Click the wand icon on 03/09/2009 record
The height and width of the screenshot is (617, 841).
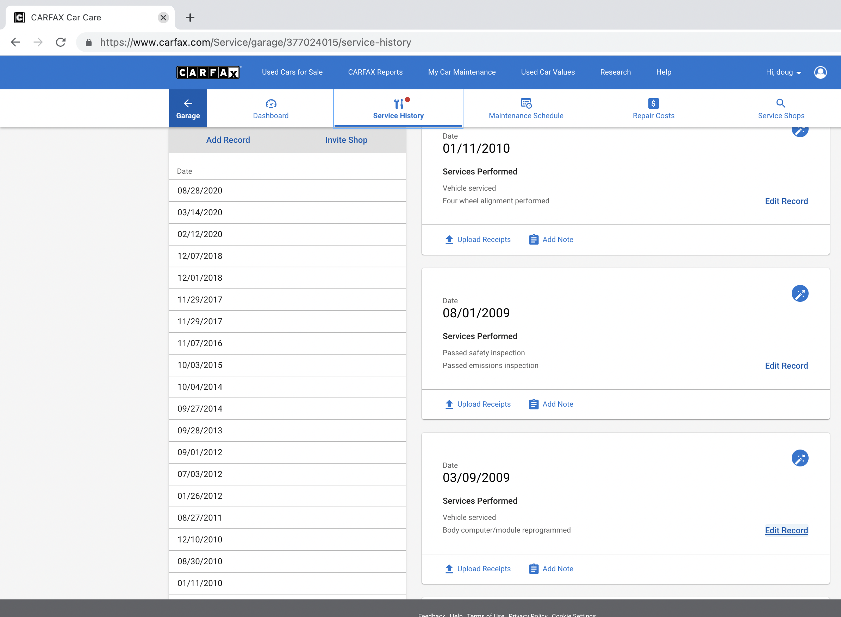(800, 458)
